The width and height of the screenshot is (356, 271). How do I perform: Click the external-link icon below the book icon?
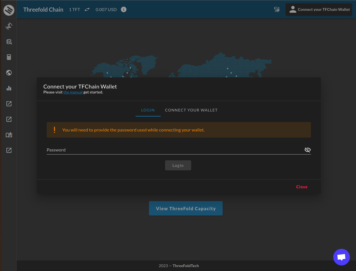tap(9, 150)
